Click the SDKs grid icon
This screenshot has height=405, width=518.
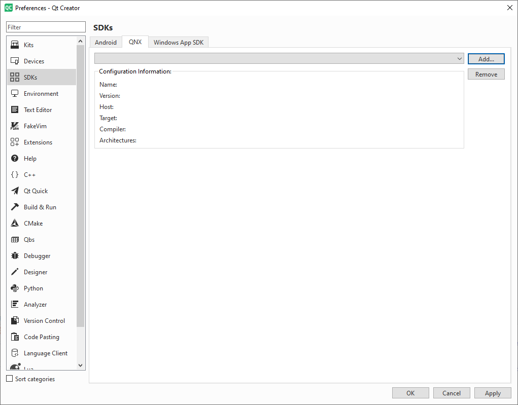pyautogui.click(x=15, y=77)
